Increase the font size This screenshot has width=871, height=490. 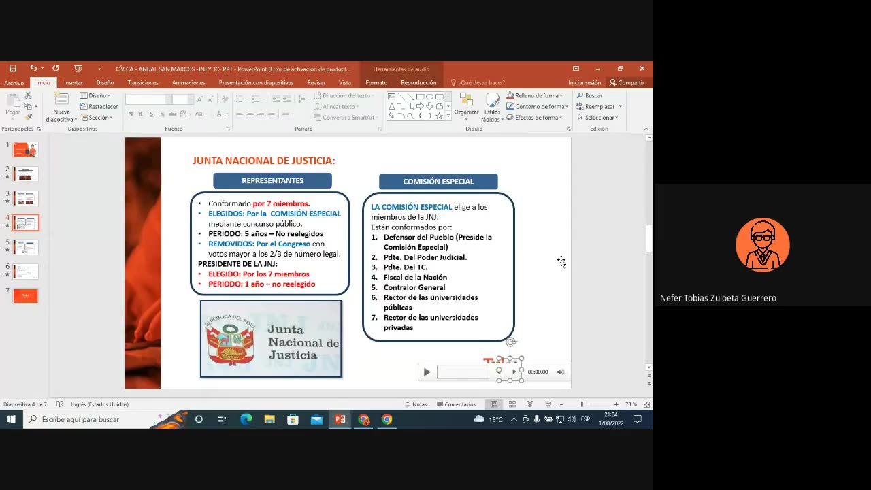[x=200, y=99]
